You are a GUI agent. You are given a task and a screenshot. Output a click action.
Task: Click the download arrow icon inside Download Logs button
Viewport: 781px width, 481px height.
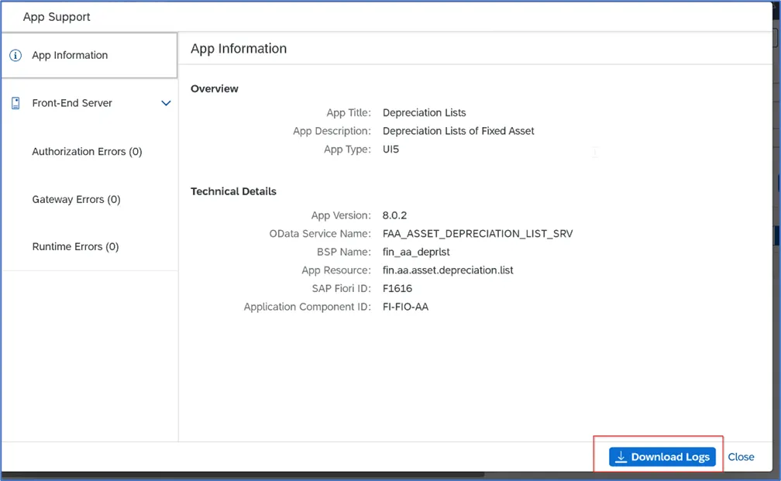tap(621, 457)
